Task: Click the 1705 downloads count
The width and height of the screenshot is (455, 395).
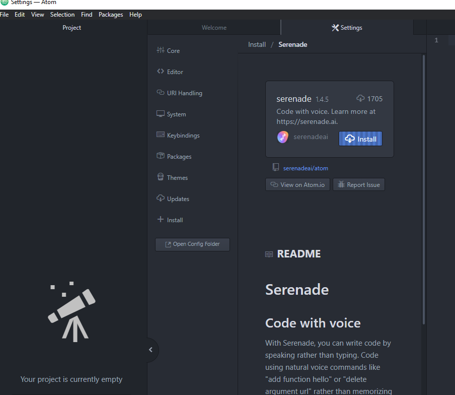Action: [x=374, y=99]
